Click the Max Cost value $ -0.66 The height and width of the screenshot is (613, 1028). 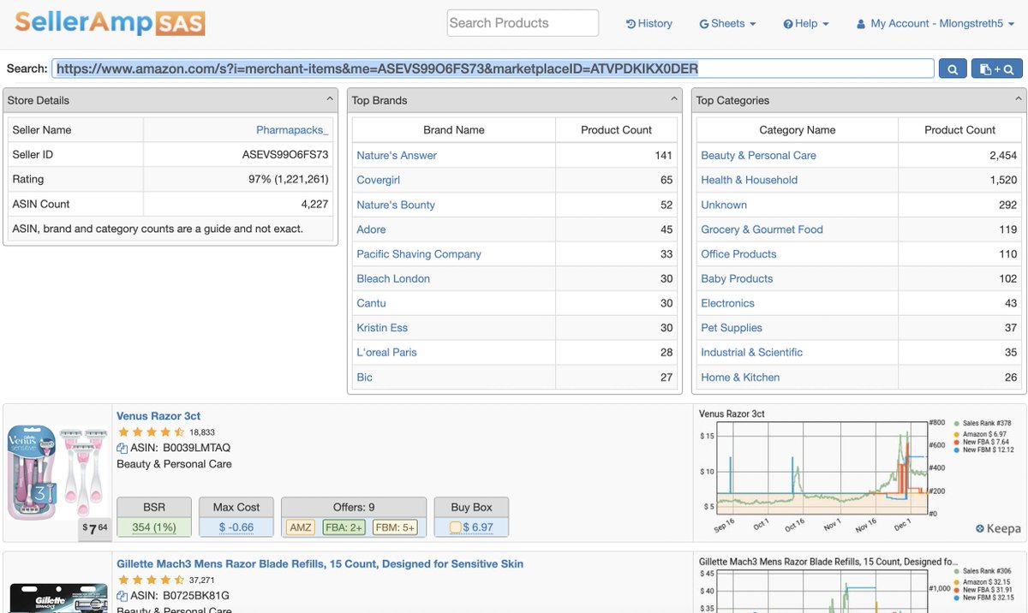coord(236,527)
